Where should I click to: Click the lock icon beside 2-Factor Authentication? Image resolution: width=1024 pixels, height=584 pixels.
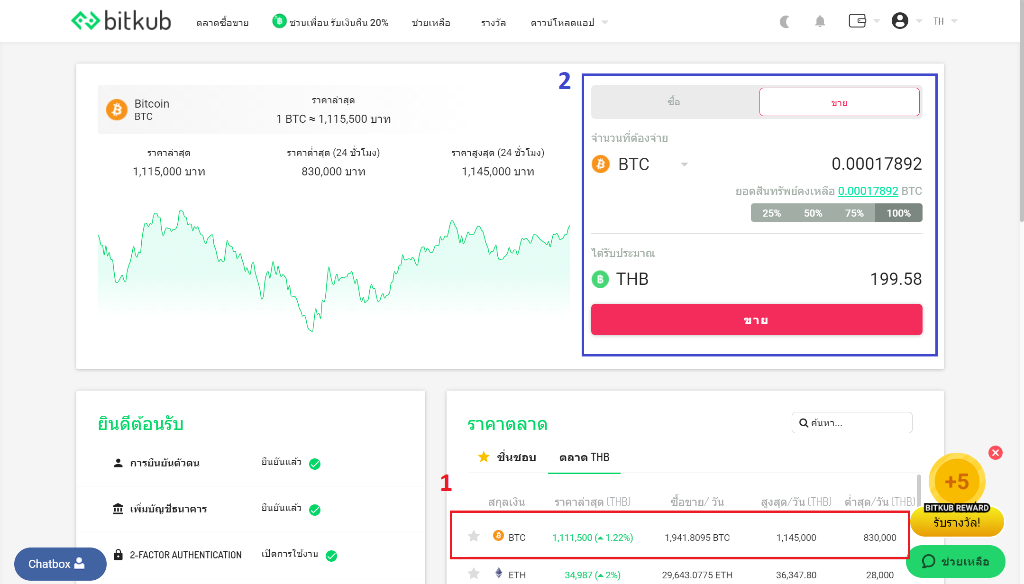coord(118,554)
